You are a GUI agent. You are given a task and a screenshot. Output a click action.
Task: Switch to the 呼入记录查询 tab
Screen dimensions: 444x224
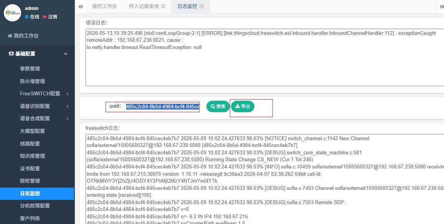pyautogui.click(x=144, y=7)
